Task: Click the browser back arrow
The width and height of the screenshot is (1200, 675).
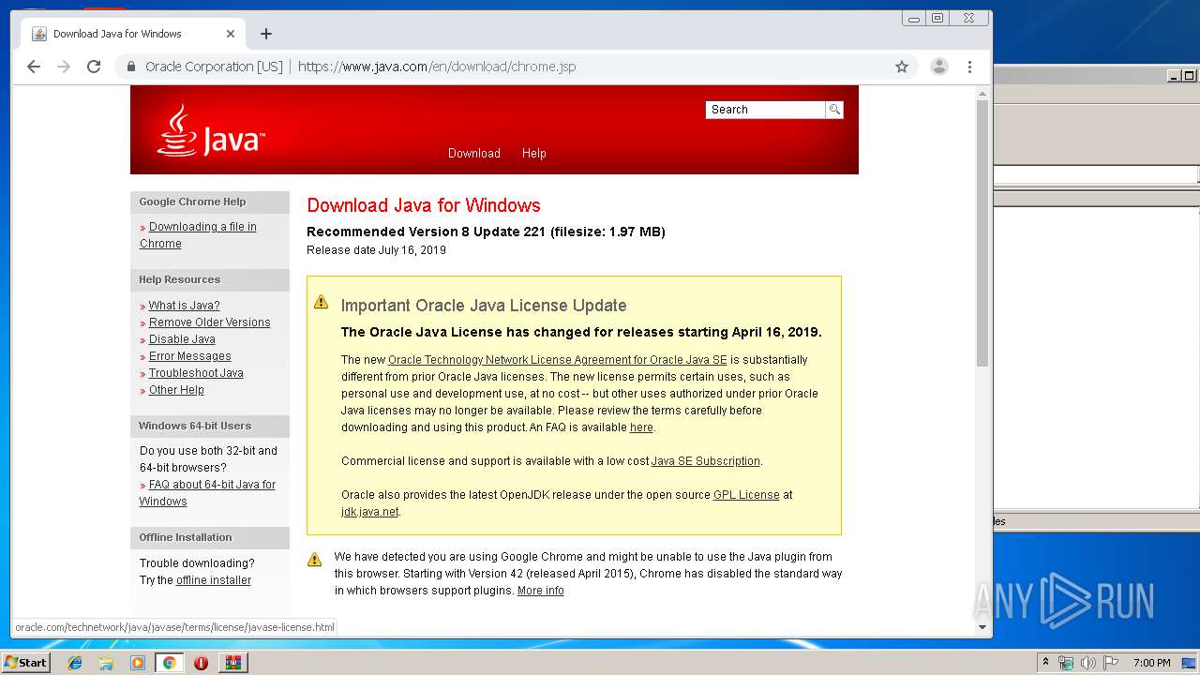Action: [34, 67]
